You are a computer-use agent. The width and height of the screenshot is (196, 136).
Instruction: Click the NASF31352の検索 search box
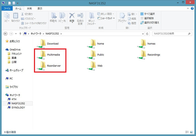point(172,34)
